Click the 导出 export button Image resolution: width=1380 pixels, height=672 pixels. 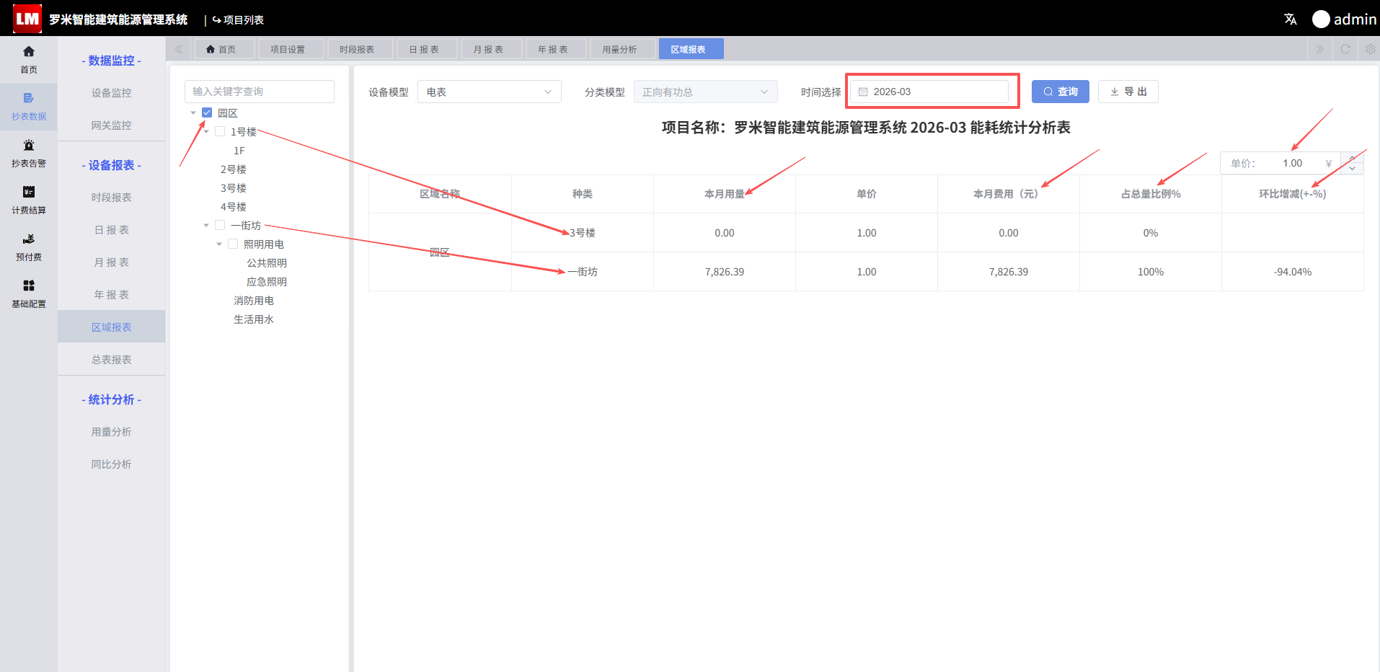tap(1128, 92)
